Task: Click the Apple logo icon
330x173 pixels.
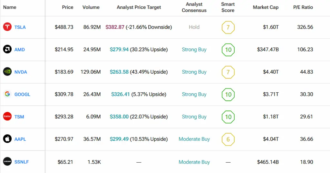Action: pos(7,139)
